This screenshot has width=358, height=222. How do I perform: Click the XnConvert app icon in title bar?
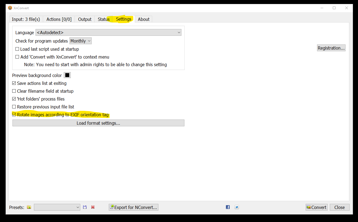pos(10,8)
